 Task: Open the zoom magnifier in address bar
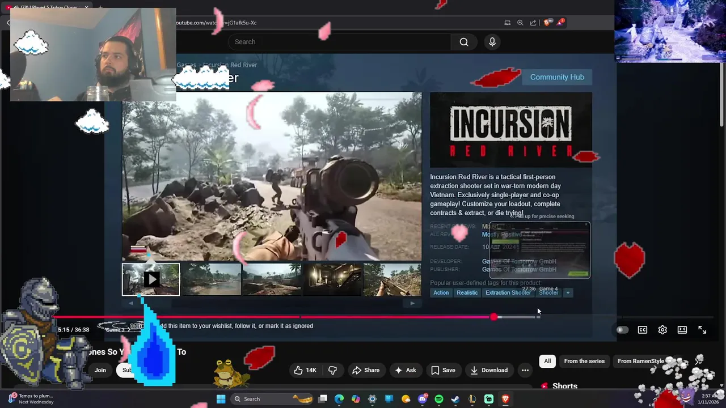pyautogui.click(x=520, y=23)
